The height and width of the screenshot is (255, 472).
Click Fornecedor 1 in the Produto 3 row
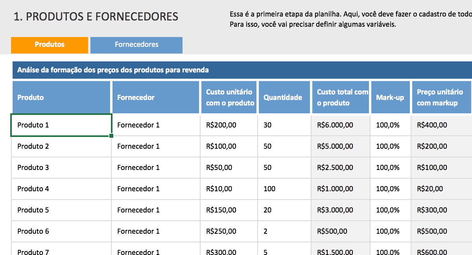tap(155, 167)
